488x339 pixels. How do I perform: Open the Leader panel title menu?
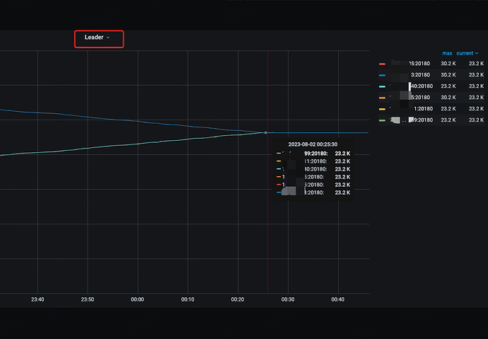[x=94, y=38]
